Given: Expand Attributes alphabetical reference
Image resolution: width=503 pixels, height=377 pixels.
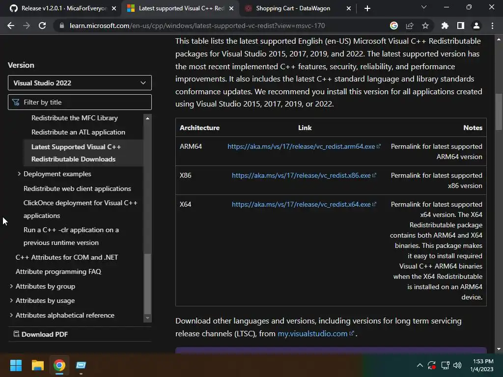Looking at the screenshot, I should tap(11, 315).
